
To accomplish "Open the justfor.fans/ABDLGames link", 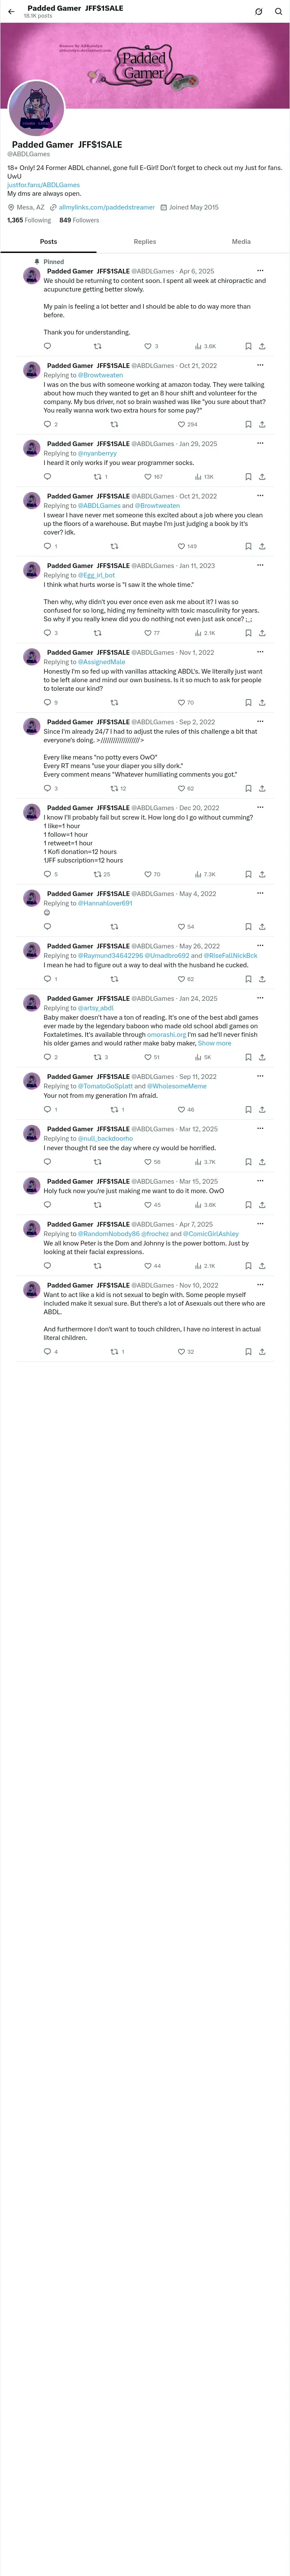I will [44, 185].
